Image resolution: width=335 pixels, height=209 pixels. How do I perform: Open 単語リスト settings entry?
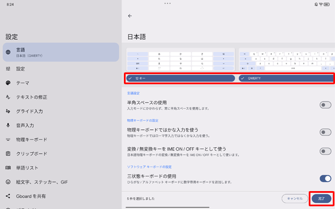61,168
